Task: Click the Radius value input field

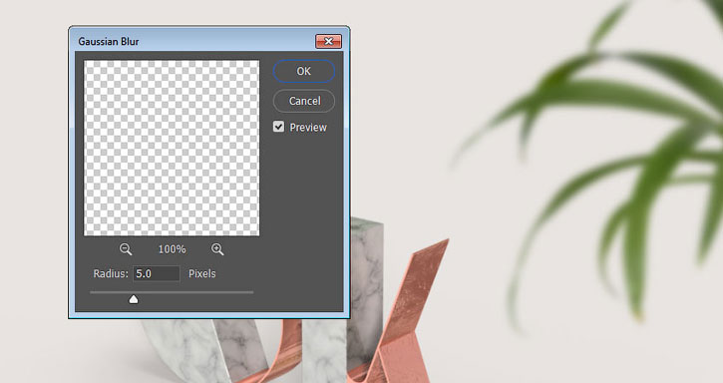Action: tap(157, 273)
